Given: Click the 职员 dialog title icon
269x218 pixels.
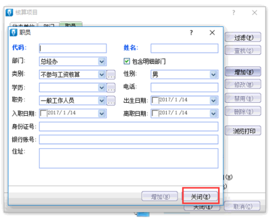Looking at the screenshot, I should click(x=14, y=32).
